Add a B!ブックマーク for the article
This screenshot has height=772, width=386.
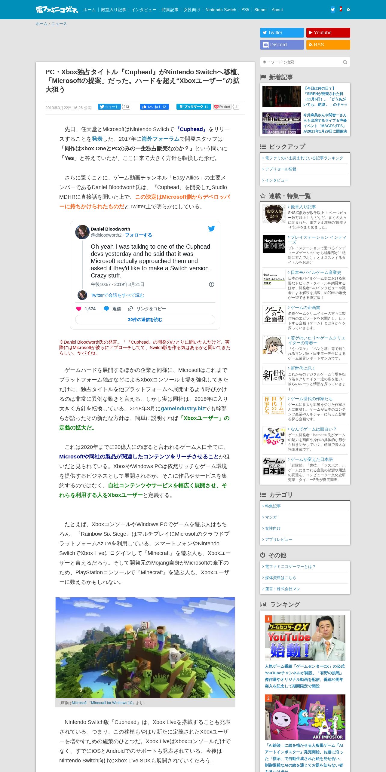pyautogui.click(x=194, y=107)
